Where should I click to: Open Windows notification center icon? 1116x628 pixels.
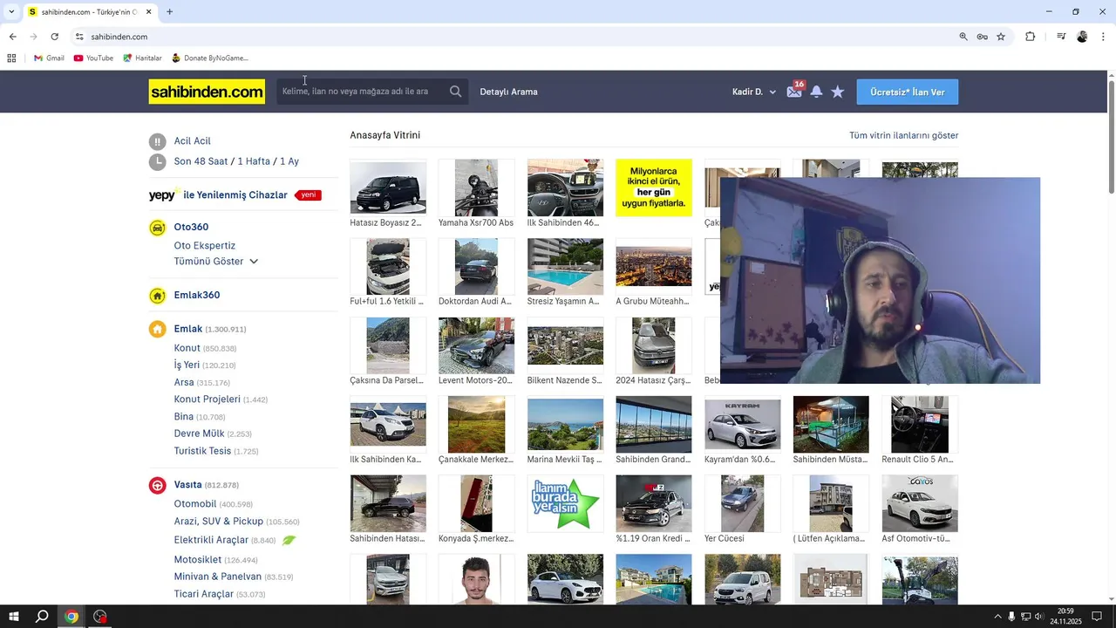[x=1098, y=617]
